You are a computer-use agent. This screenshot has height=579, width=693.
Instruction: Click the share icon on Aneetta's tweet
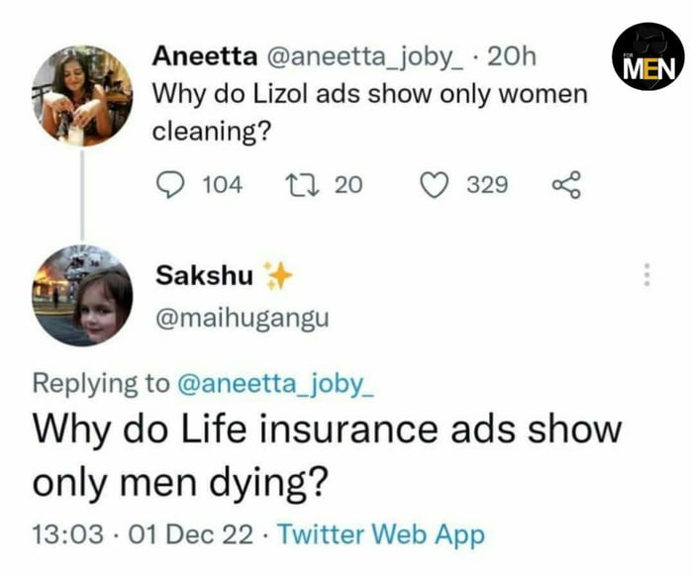(x=564, y=184)
